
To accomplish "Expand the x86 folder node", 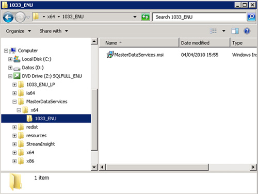I will coord(14,161).
